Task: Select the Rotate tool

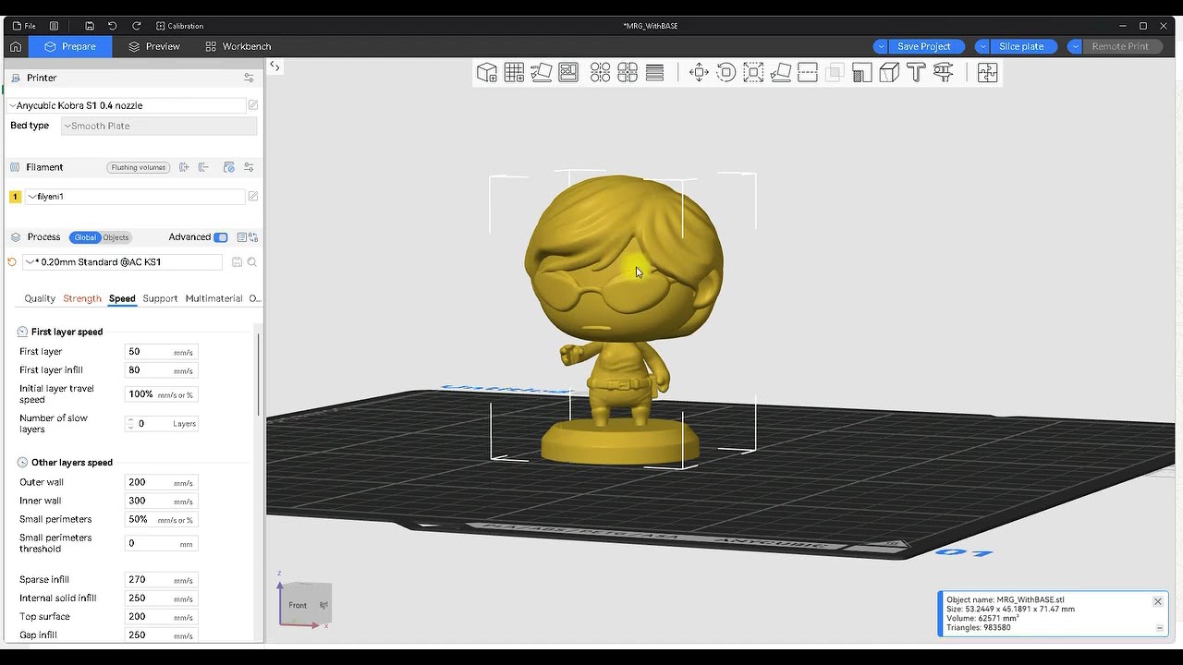Action: pos(726,72)
